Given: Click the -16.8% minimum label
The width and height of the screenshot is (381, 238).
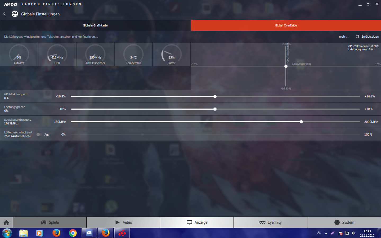Looking at the screenshot, I should 61,96.
